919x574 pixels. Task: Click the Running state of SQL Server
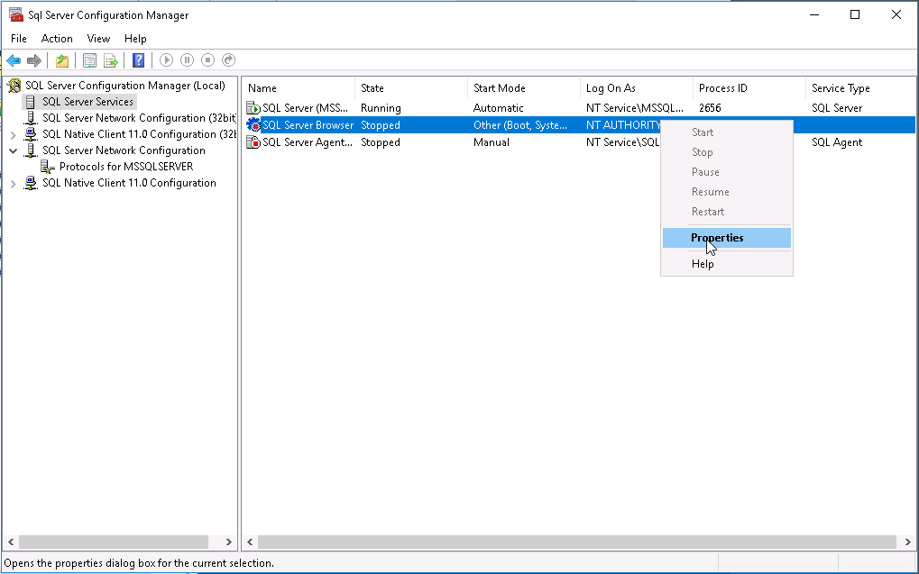tap(381, 108)
